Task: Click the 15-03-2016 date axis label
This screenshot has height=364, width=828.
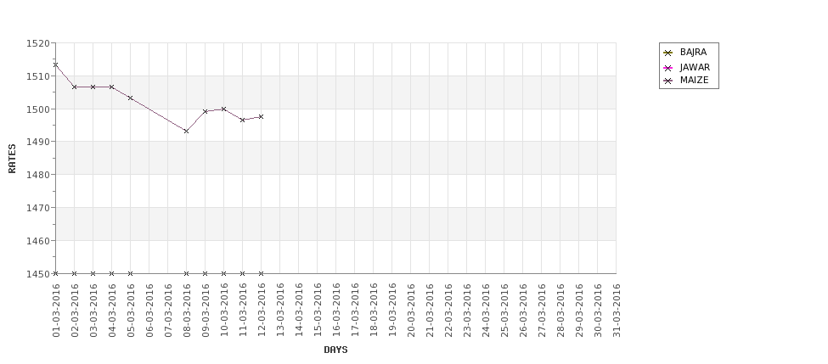Action: [x=318, y=311]
